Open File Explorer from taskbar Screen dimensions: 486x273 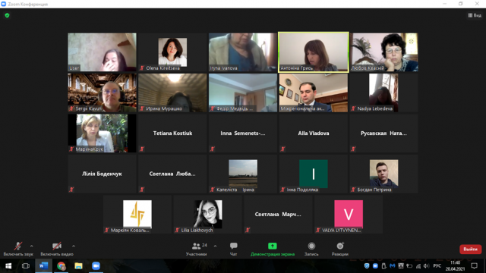point(78,266)
